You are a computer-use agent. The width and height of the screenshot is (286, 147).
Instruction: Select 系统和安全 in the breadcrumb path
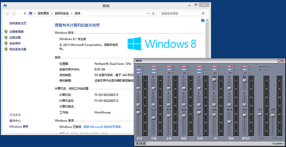[x=62, y=13]
